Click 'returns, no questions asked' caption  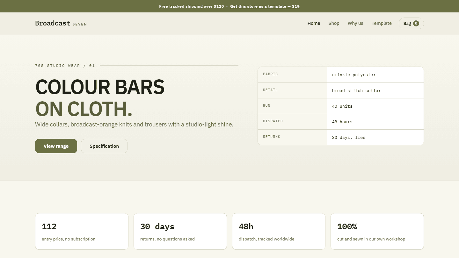pos(167,239)
